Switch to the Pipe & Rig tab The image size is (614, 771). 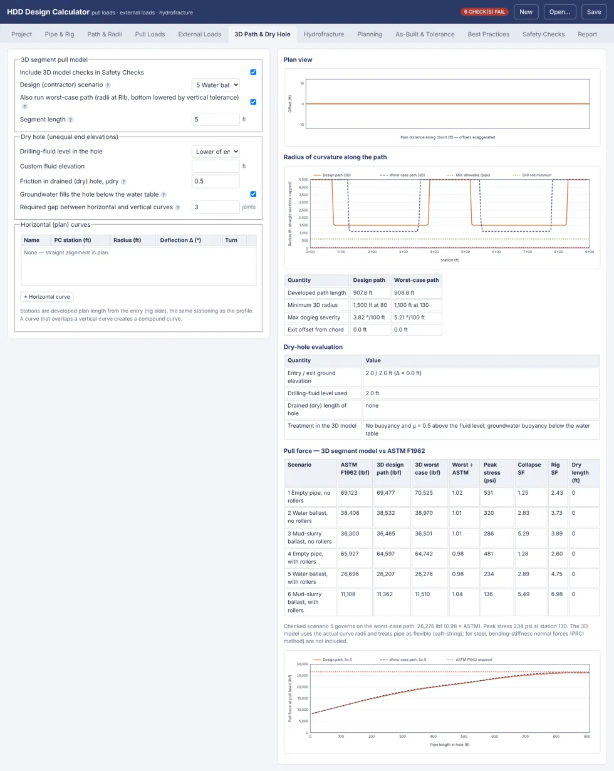click(x=60, y=34)
